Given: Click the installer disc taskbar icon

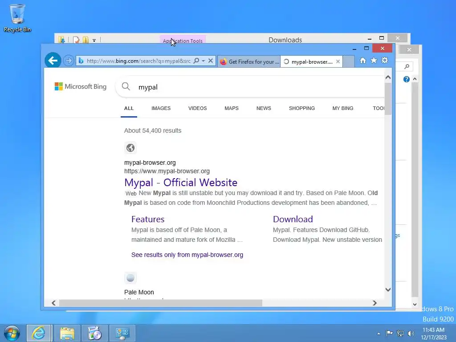Looking at the screenshot, I should 94,333.
